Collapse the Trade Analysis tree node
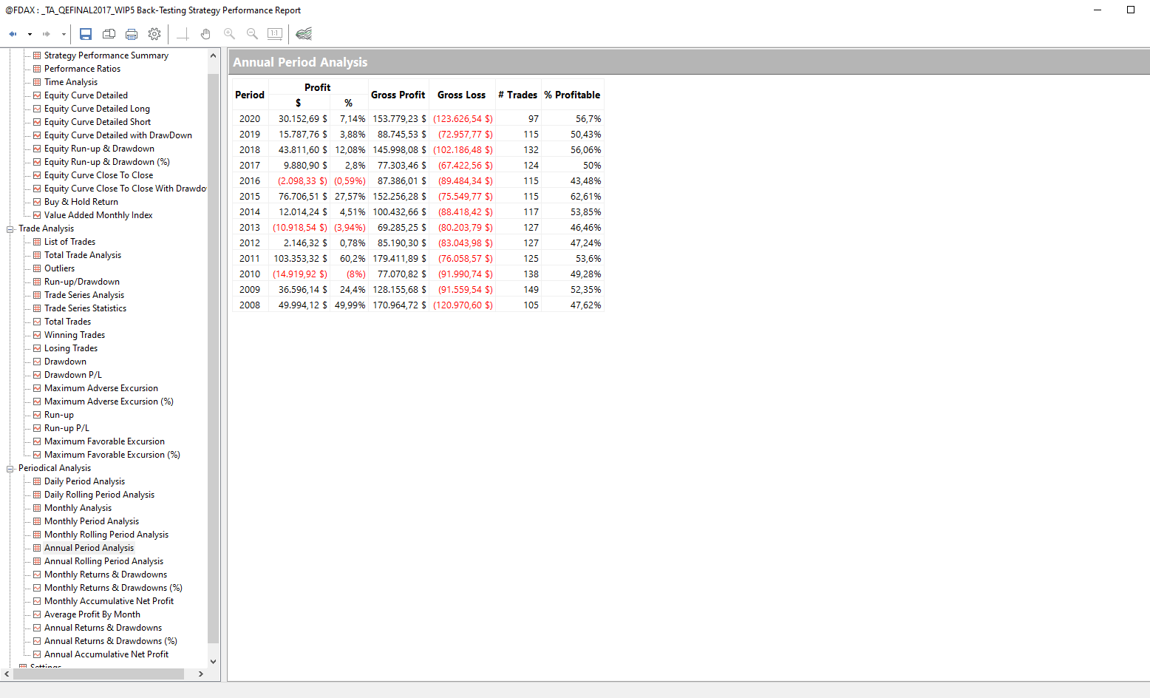Viewport: 1150px width, 698px height. point(10,229)
